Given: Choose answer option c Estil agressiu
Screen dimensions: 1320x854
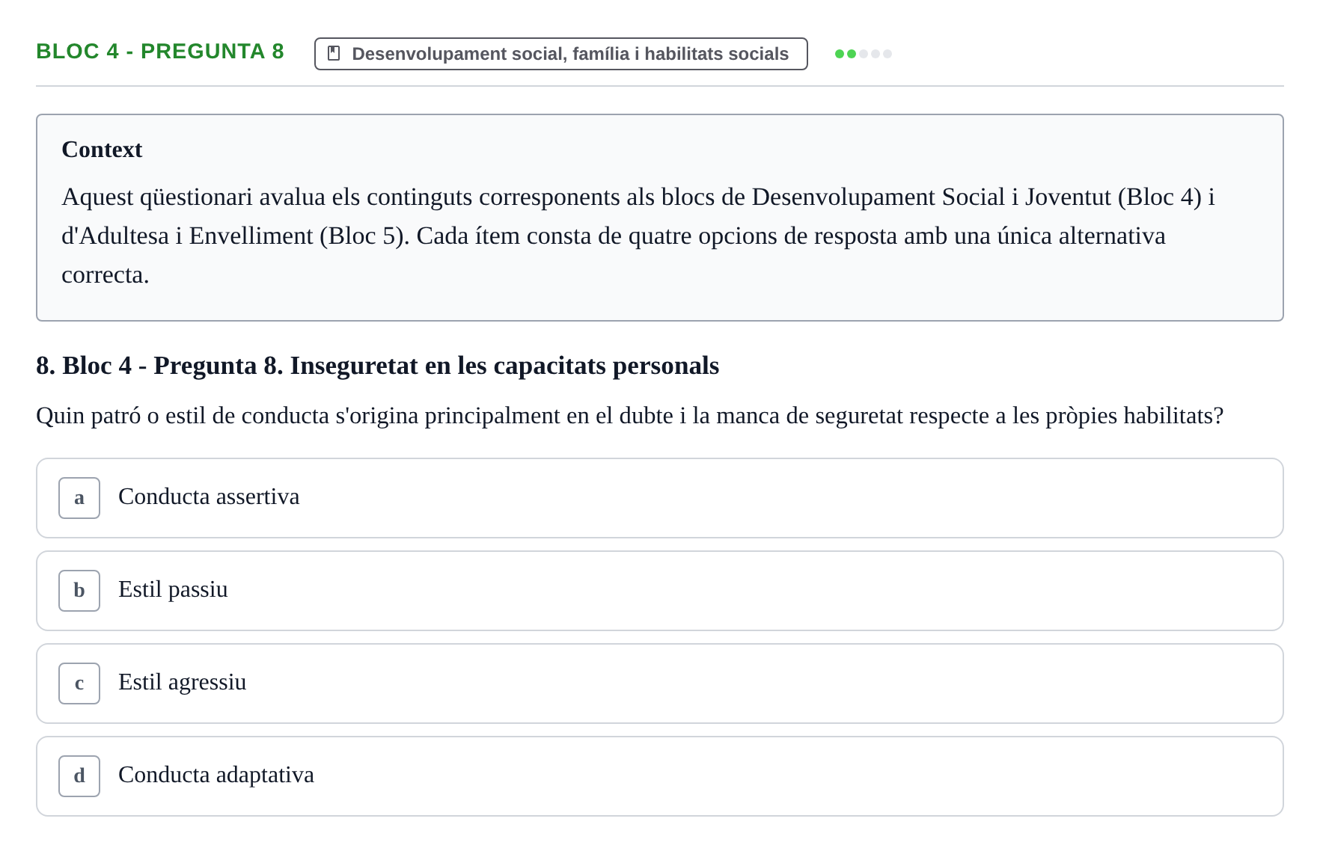Looking at the screenshot, I should 659,683.
